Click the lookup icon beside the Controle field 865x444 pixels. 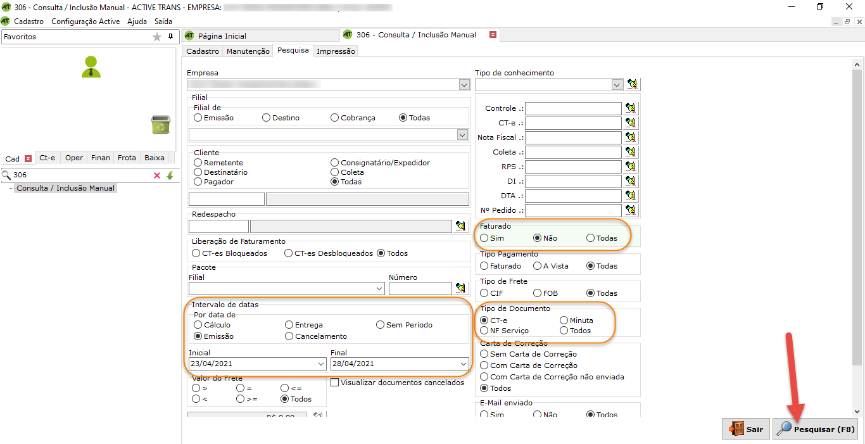coord(630,108)
